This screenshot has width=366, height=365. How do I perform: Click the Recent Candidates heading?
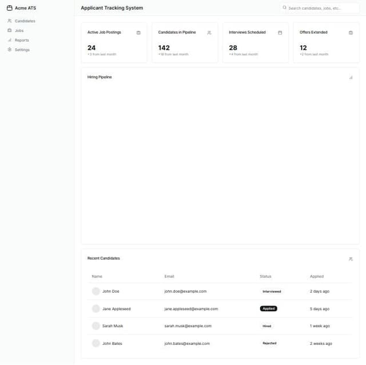coord(104,258)
